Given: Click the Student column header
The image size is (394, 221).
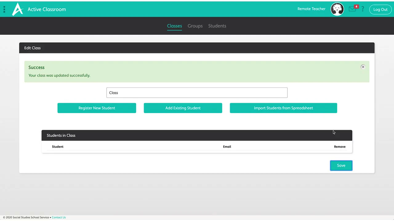Looking at the screenshot, I should tap(58, 147).
